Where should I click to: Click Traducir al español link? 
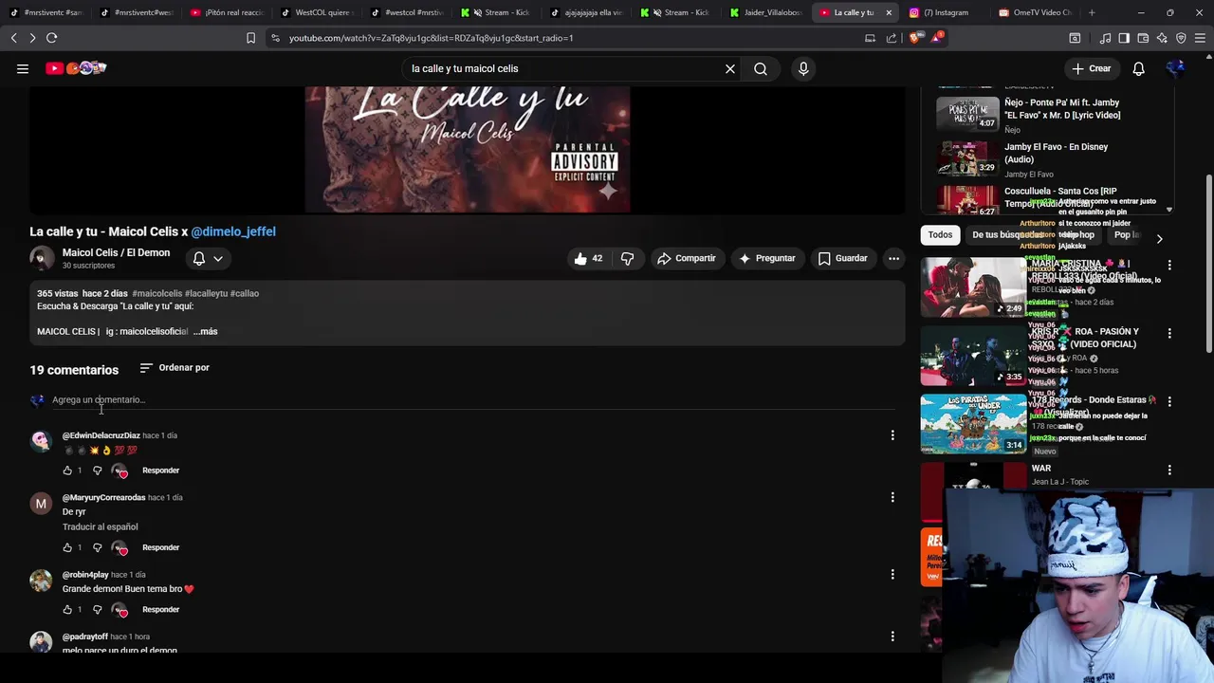100,526
